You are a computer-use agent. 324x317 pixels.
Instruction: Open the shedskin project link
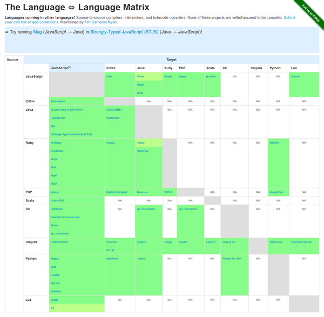112,259
